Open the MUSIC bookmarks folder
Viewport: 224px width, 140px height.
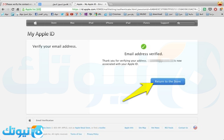pyautogui.click(x=141, y=14)
